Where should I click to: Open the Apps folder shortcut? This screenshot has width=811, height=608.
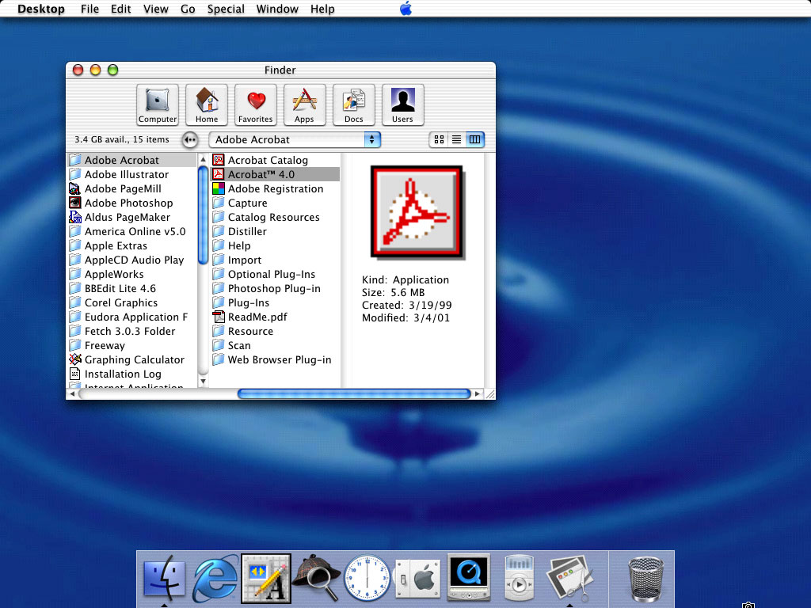coord(305,105)
